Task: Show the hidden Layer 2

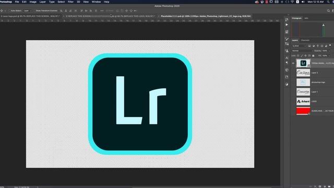Action: point(293,73)
